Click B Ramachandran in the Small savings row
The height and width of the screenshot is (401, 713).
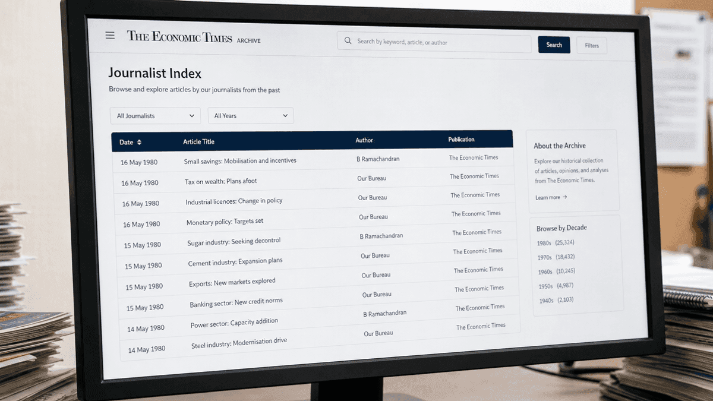click(378, 159)
